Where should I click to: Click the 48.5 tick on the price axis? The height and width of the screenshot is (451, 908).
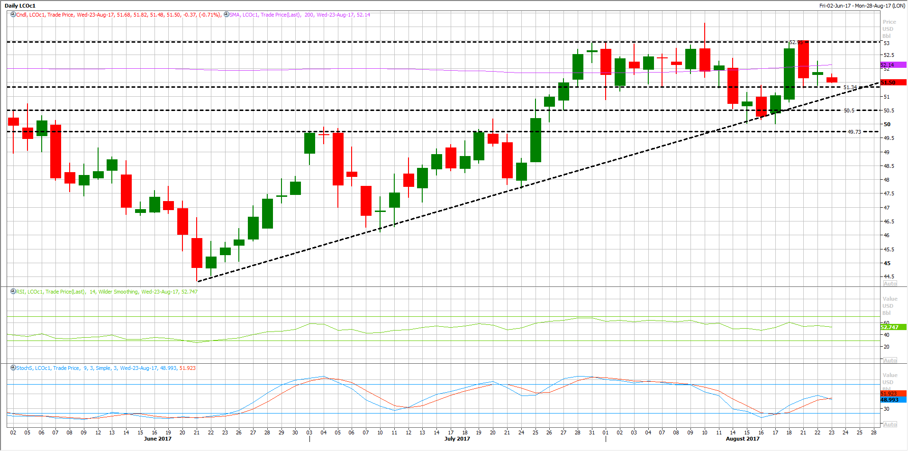tap(889, 166)
